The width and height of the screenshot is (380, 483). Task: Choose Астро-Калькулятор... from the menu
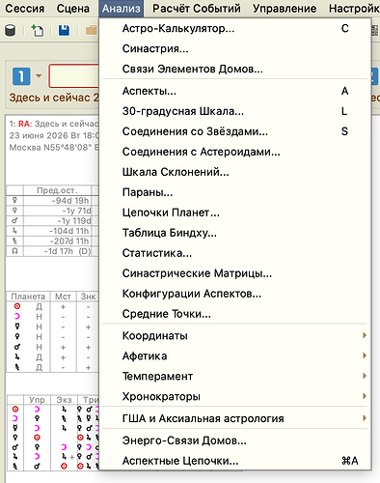235,29
